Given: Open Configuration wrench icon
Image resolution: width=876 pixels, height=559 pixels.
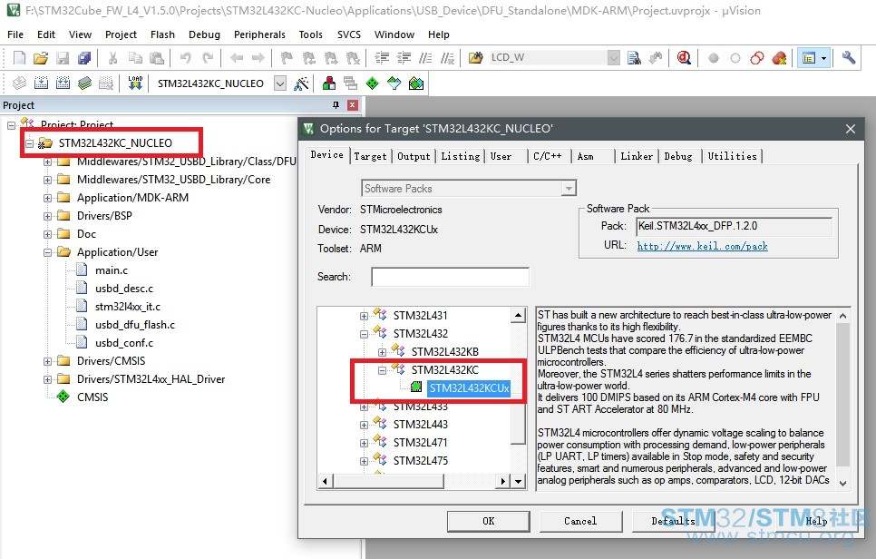Looking at the screenshot, I should click(849, 57).
